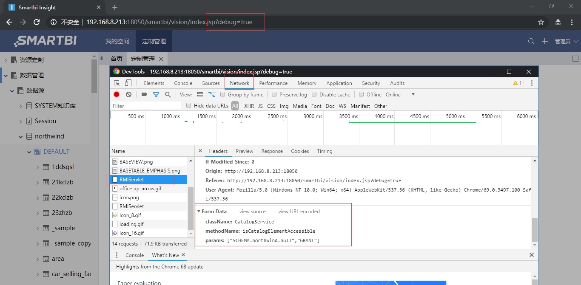
Task: Select the DEFAULT schema tree item
Action: point(57,152)
